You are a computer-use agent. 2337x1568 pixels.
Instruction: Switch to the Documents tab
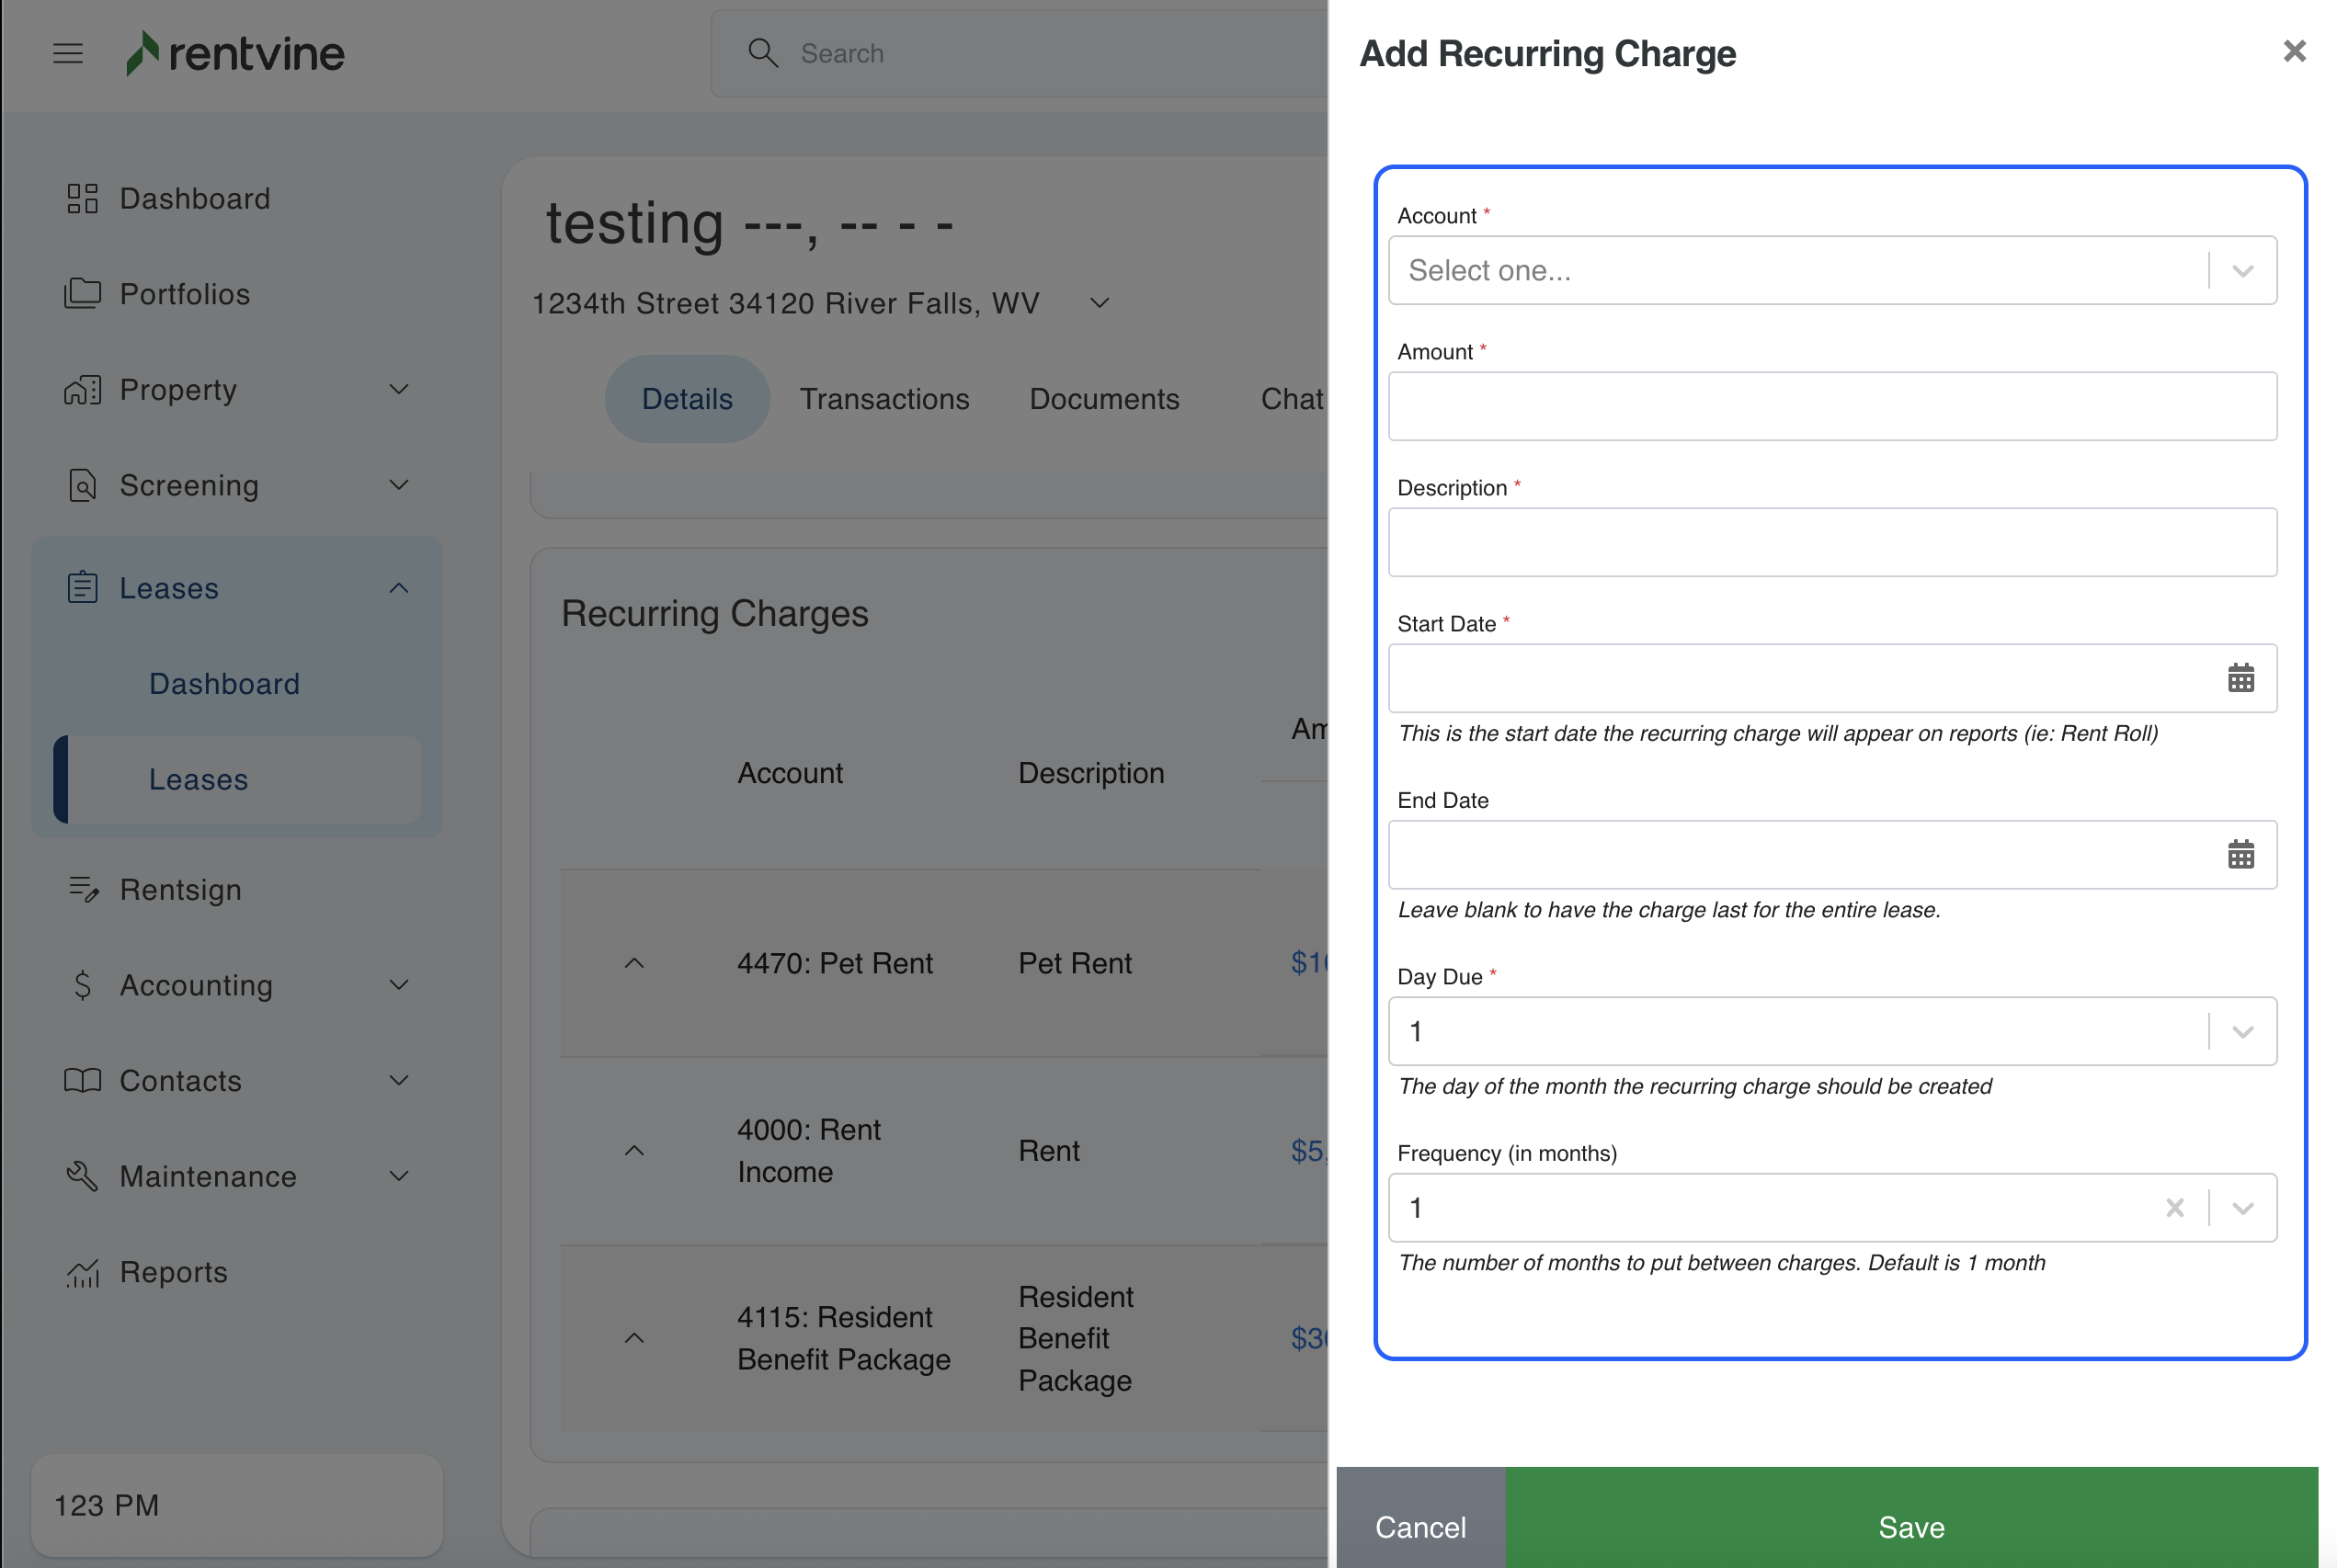[x=1104, y=399]
